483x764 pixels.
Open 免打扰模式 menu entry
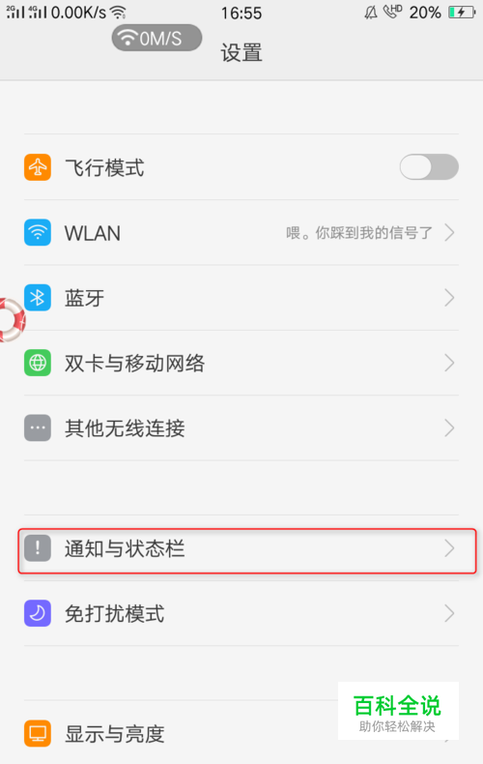click(241, 613)
